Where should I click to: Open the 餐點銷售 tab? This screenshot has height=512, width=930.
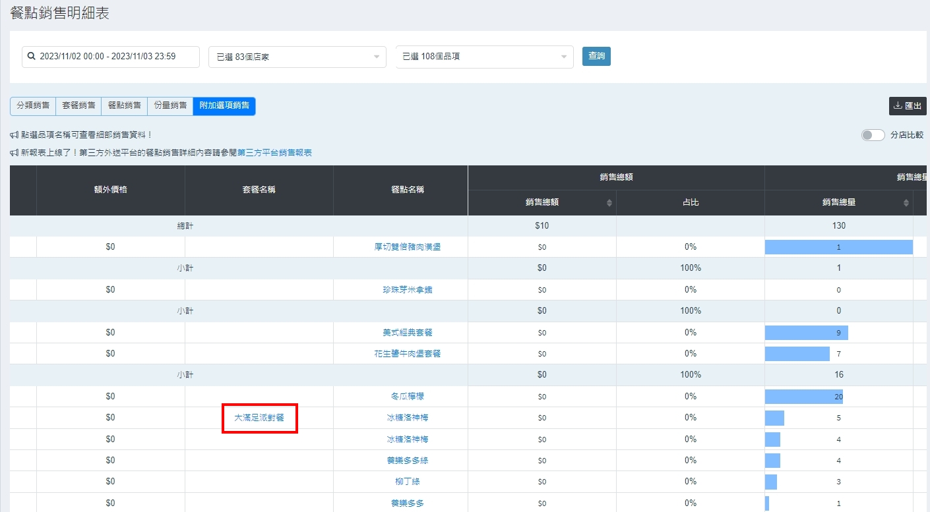(x=124, y=106)
